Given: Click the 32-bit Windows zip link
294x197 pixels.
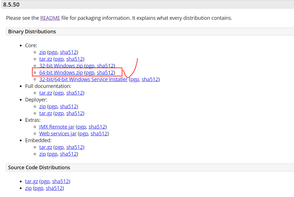Looking at the screenshot, I should coord(61,66).
